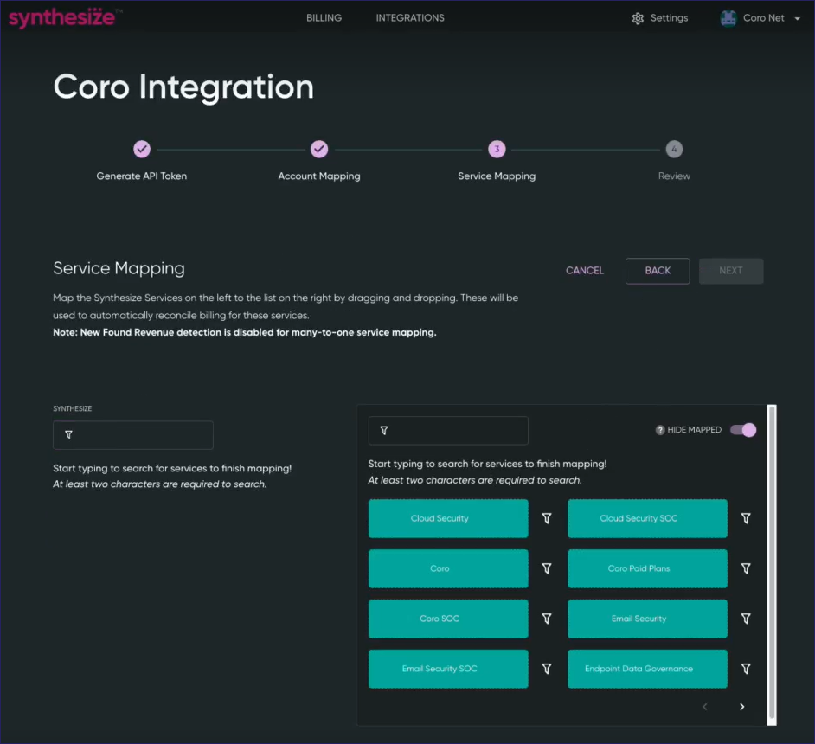Toggle the Hide Mapped switch
This screenshot has width=815, height=744.
pyautogui.click(x=743, y=430)
